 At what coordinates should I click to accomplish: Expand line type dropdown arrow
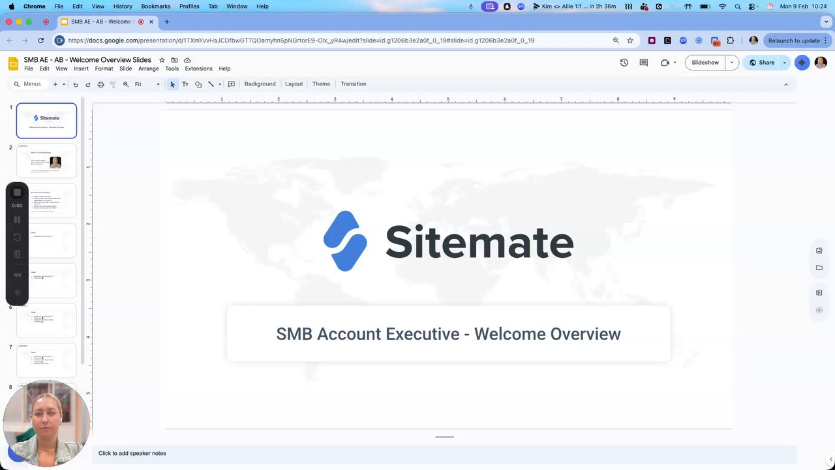220,84
